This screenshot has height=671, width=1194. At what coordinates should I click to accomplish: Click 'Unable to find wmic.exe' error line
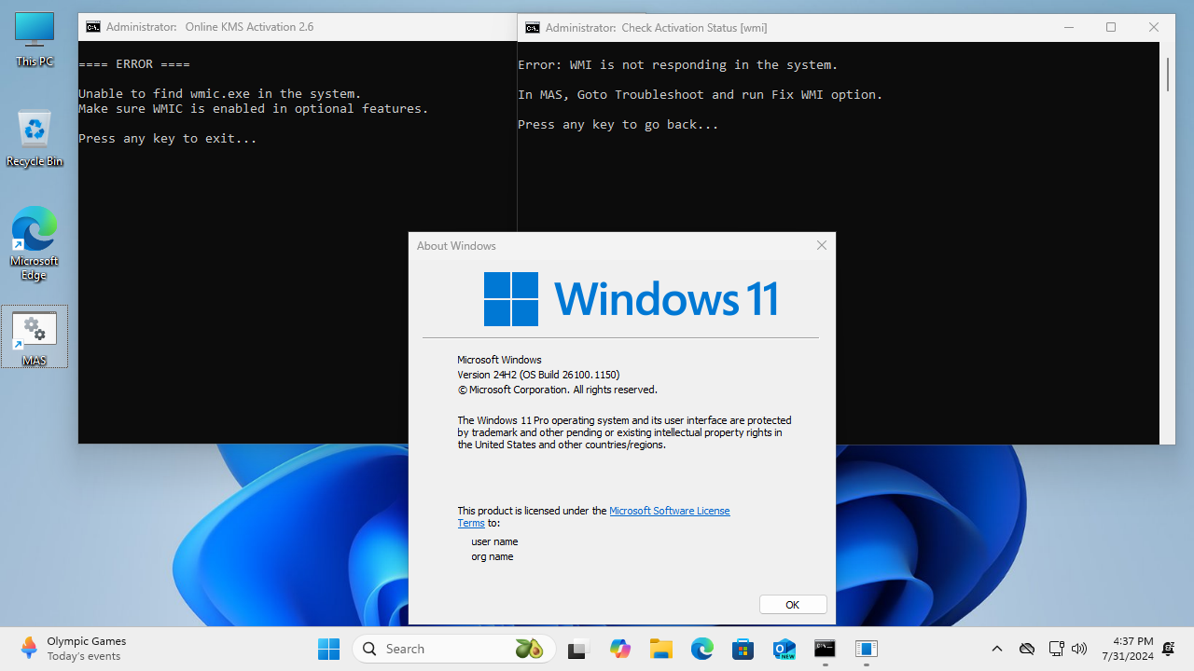tap(220, 94)
